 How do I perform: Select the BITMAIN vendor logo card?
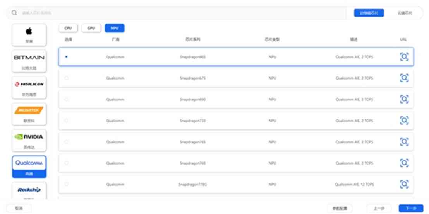(x=29, y=61)
